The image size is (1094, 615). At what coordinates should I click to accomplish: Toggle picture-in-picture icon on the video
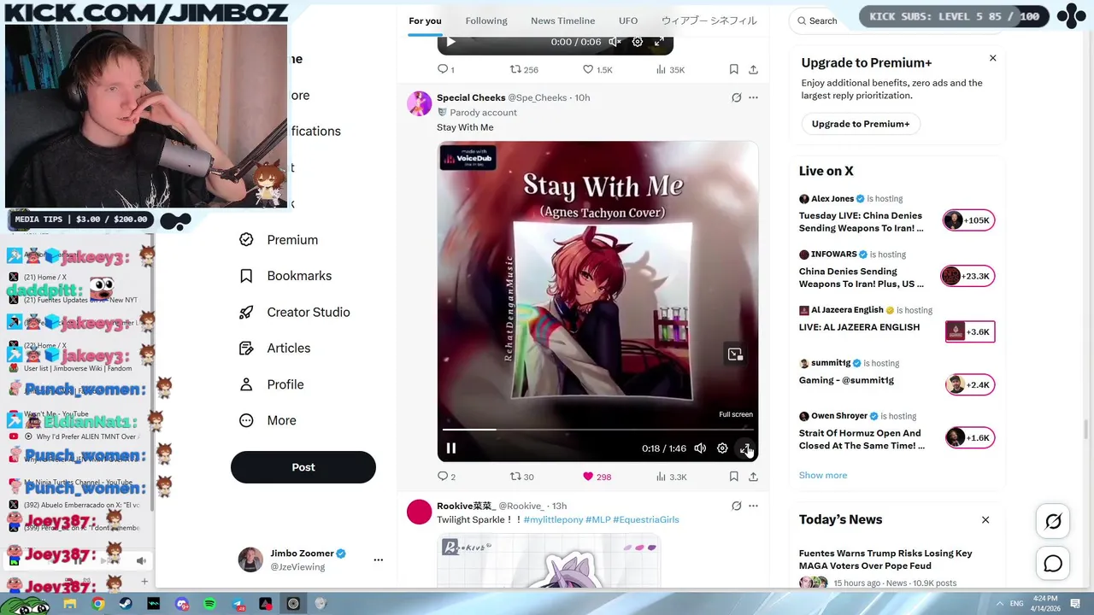tap(735, 354)
